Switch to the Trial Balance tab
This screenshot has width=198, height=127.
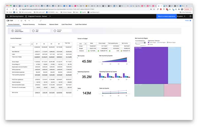(42, 24)
